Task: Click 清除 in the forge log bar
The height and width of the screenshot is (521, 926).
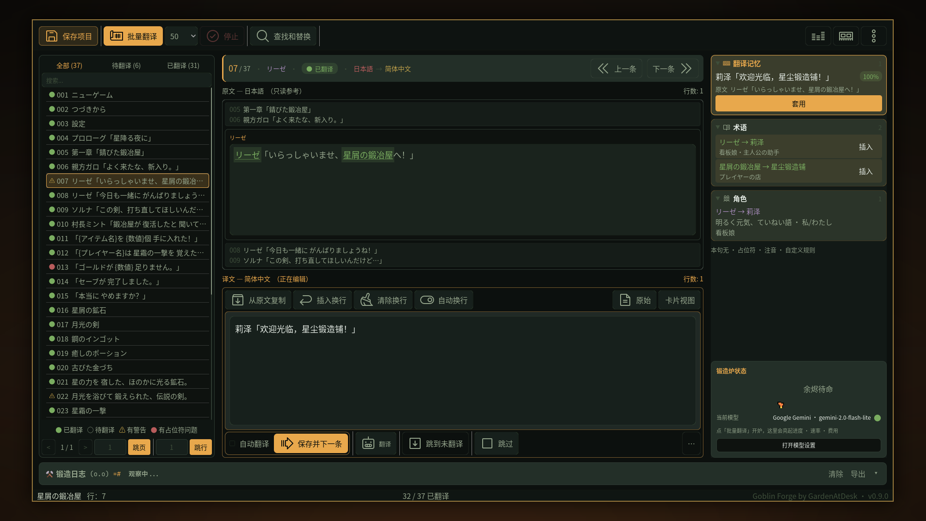Action: [836, 474]
